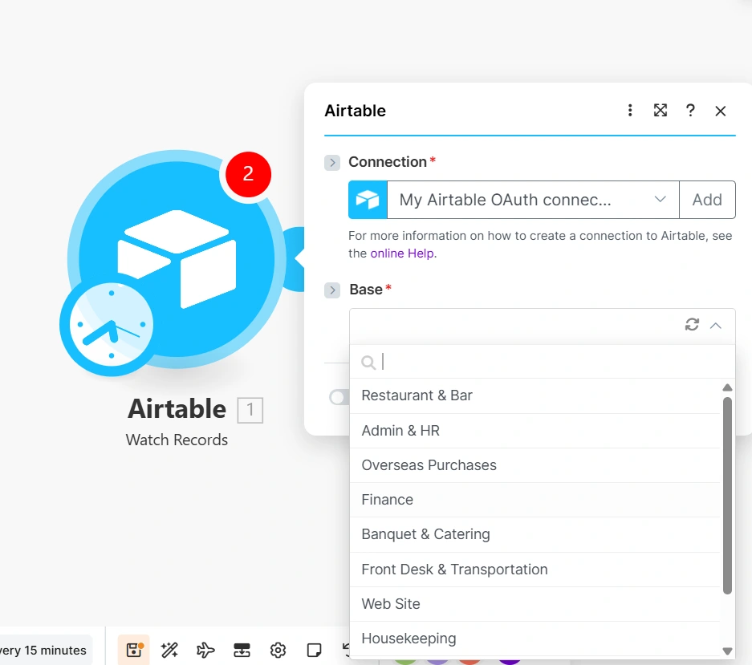Click module number 1 box beside Airtable
This screenshot has width=752, height=665.
[x=250, y=410]
